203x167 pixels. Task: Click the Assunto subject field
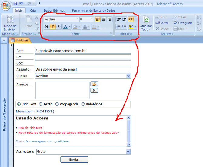pos(83,69)
